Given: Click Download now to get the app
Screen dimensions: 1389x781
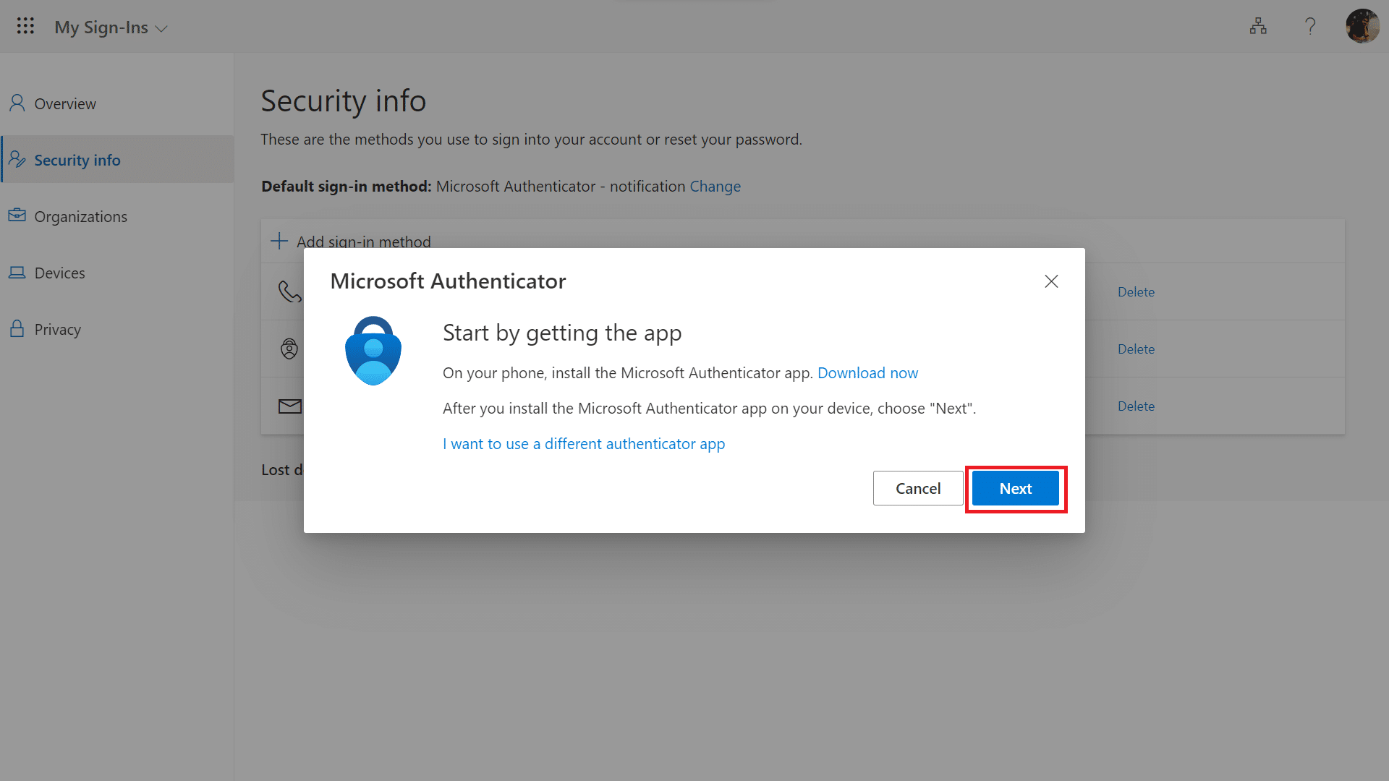Looking at the screenshot, I should 867,373.
